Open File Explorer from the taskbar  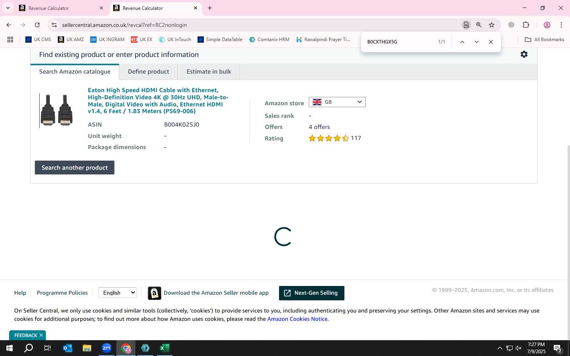(x=87, y=348)
